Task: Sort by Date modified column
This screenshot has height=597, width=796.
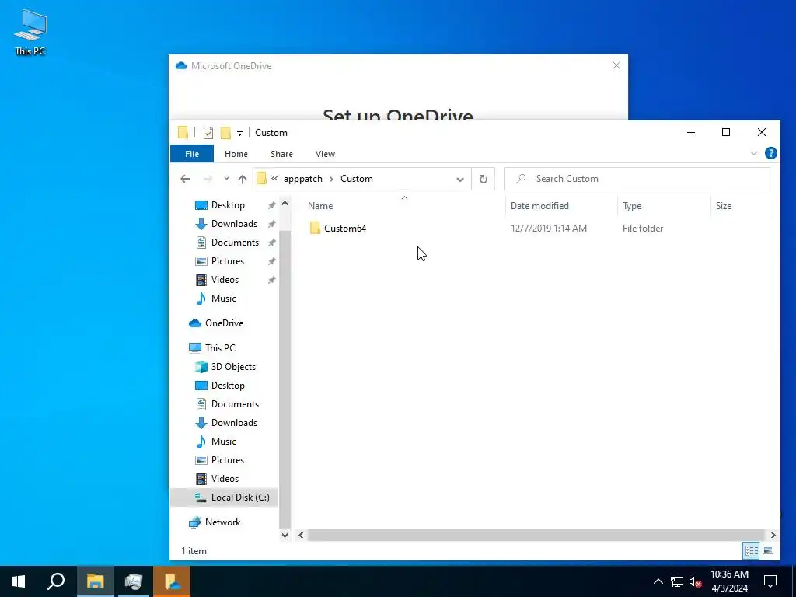Action: (x=561, y=205)
